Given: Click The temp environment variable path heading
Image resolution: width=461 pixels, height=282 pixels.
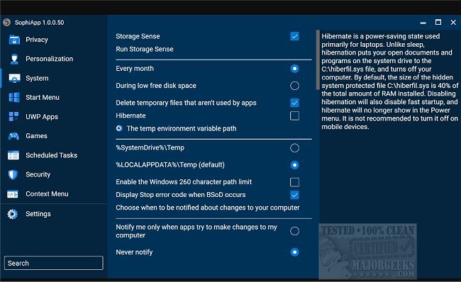Looking at the screenshot, I should tap(182, 128).
